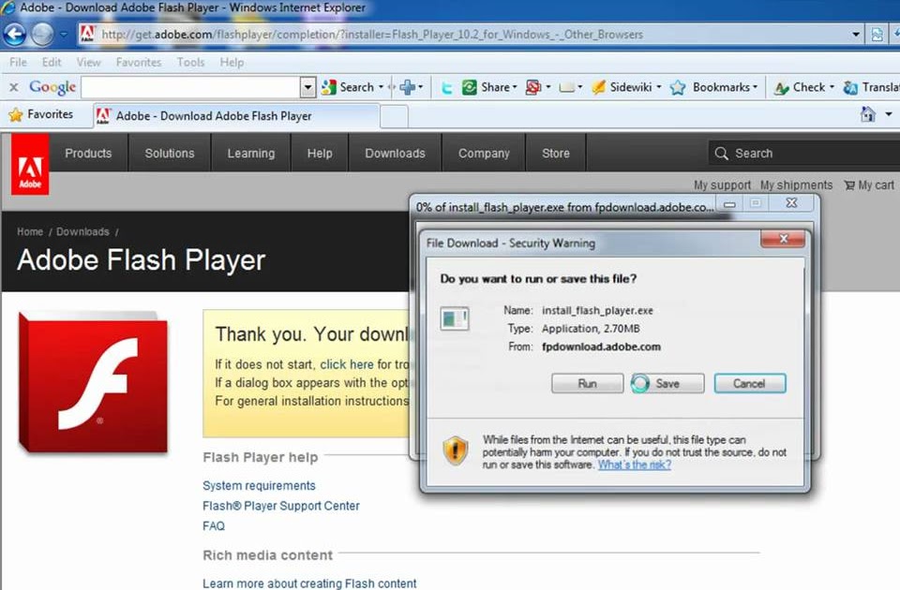Expand the address bar history dropdown
The width and height of the screenshot is (900, 590).
coord(856,35)
